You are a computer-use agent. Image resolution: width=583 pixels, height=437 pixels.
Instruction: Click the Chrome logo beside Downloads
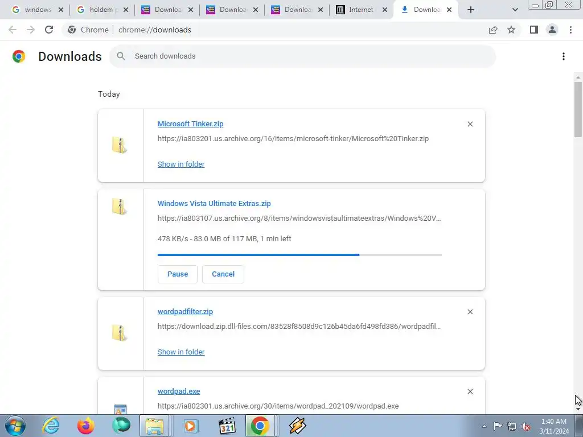coord(19,56)
